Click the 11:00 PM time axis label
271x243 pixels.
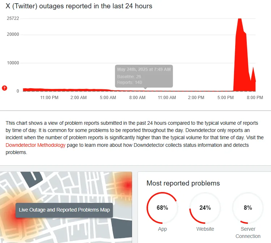[x=49, y=98]
